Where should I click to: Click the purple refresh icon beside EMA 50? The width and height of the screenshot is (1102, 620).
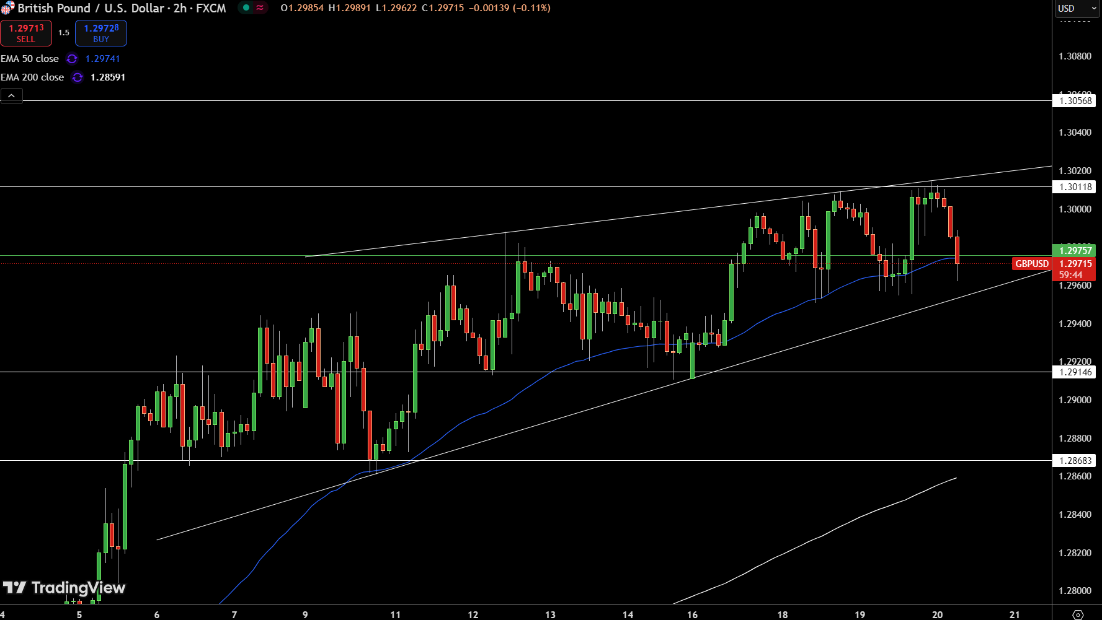coord(72,59)
